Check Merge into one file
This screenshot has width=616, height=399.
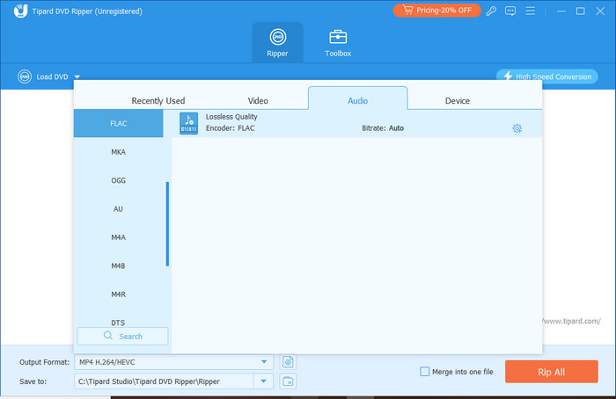[425, 372]
